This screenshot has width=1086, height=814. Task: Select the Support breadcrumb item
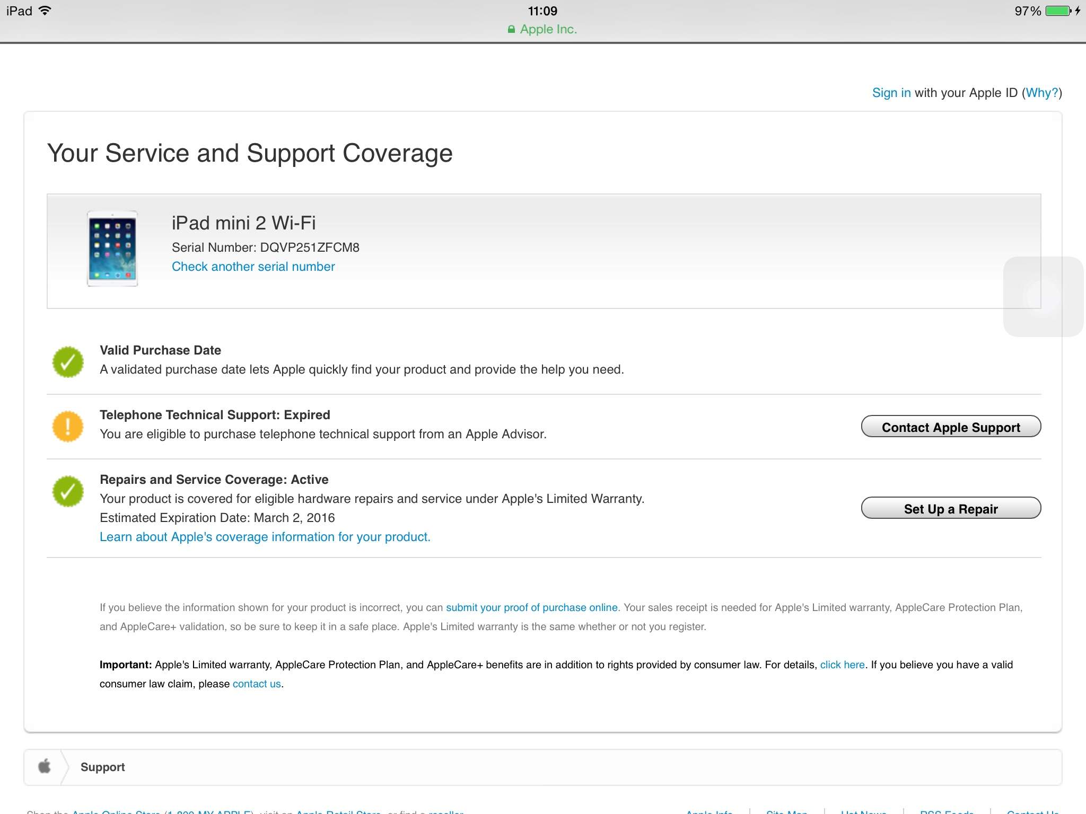(x=102, y=767)
